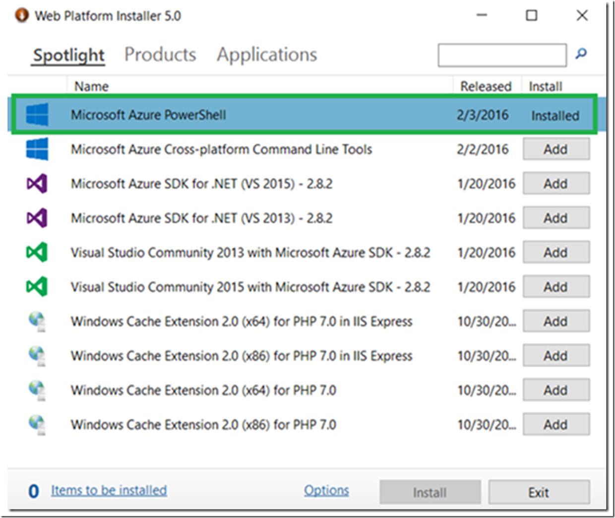
Task: Sort the list by the Name column header
Action: click(x=92, y=86)
